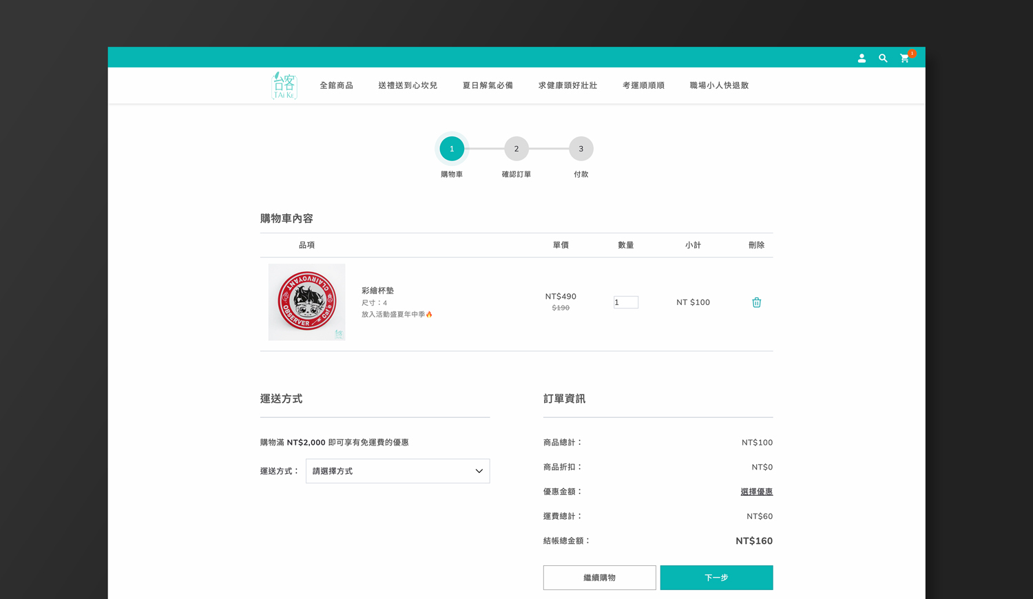Delete the coaster item with trash icon
Viewport: 1033px width, 599px height.
pos(756,302)
